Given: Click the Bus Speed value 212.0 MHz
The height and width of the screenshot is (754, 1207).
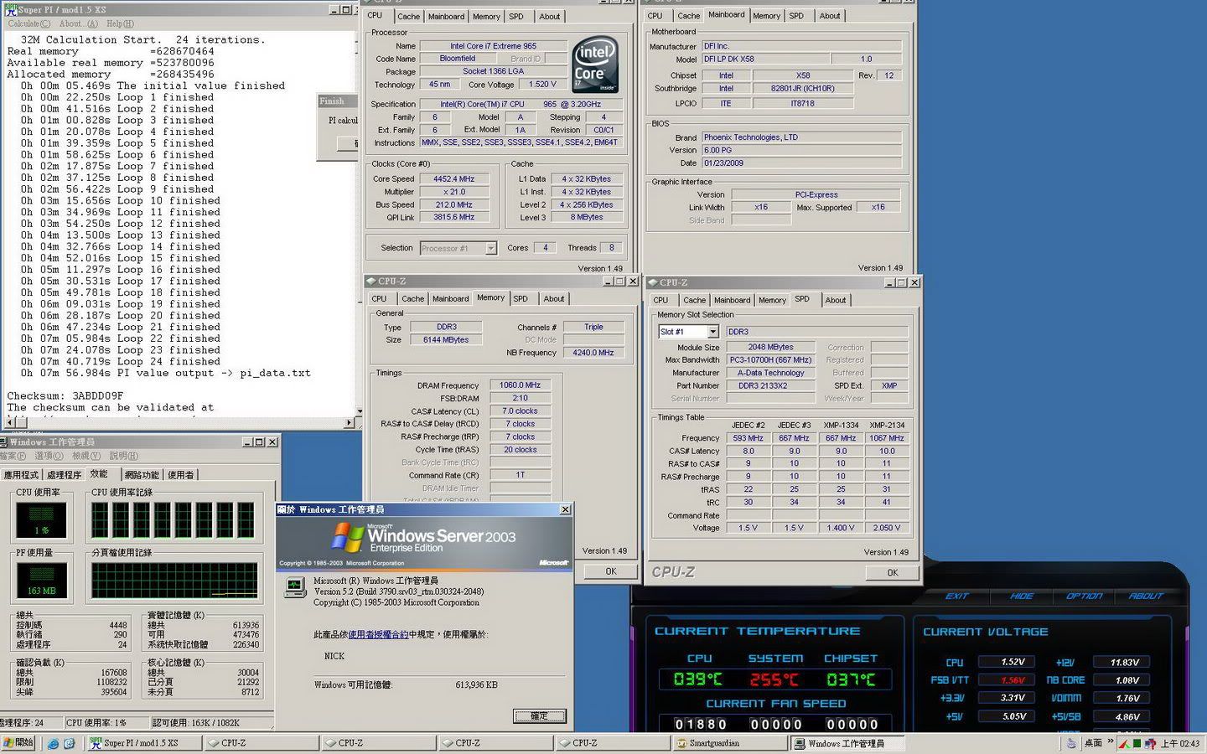Looking at the screenshot, I should (x=453, y=205).
